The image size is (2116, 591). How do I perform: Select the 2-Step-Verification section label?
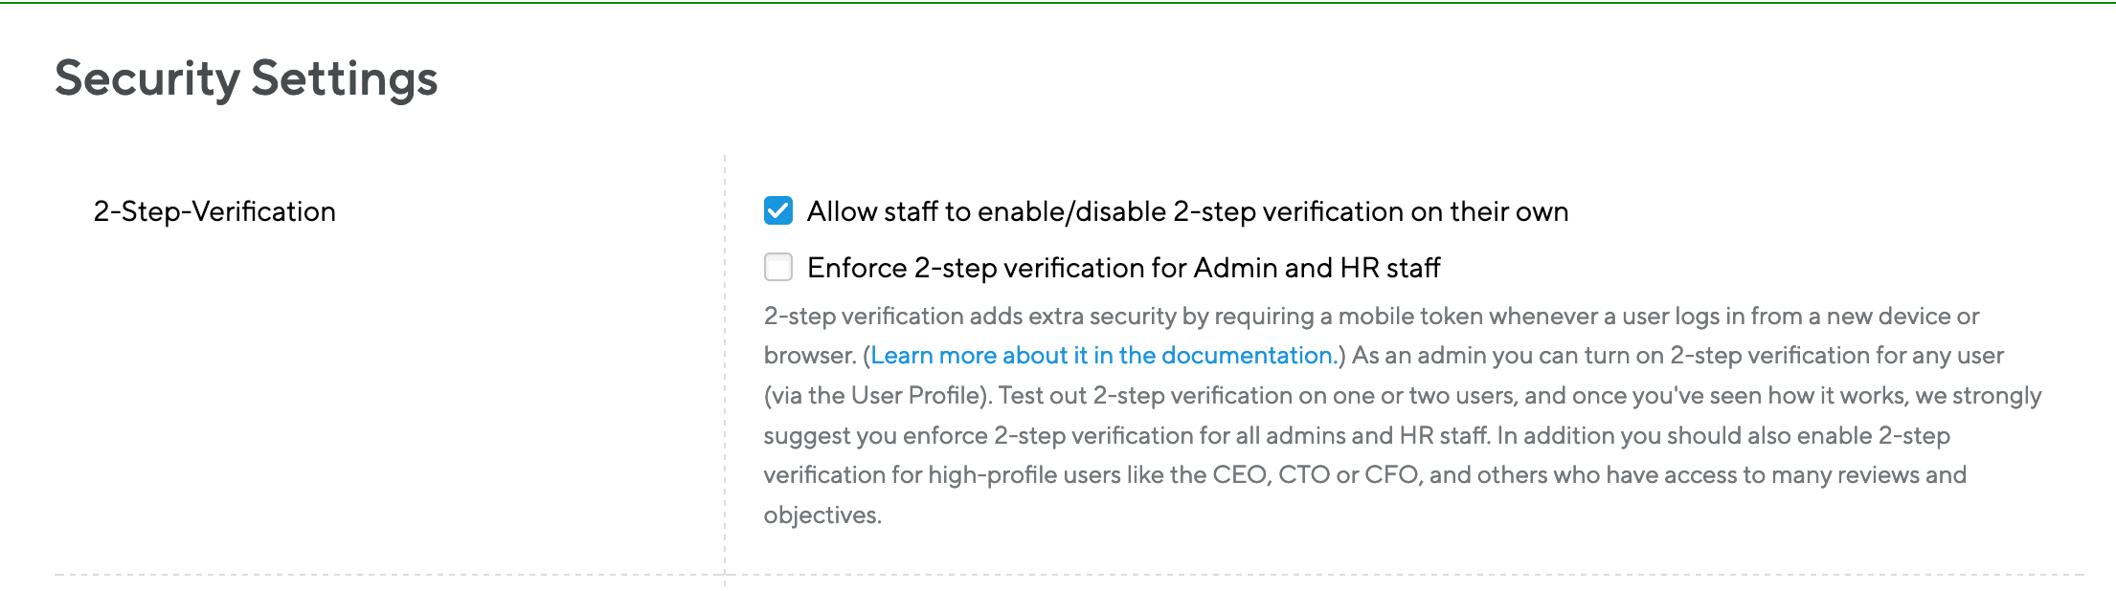click(214, 211)
